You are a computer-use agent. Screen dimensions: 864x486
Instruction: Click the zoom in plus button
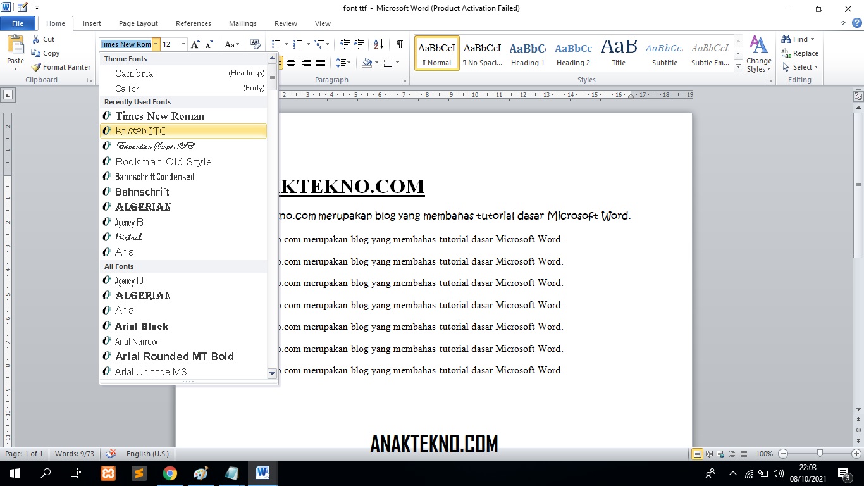coord(856,454)
